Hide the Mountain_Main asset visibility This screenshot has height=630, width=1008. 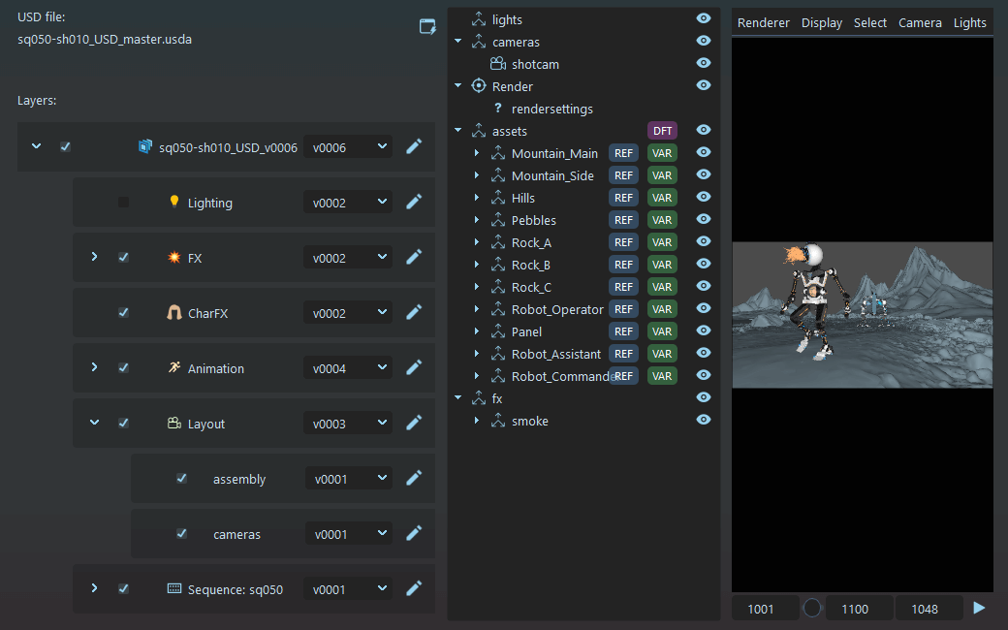[x=704, y=153]
